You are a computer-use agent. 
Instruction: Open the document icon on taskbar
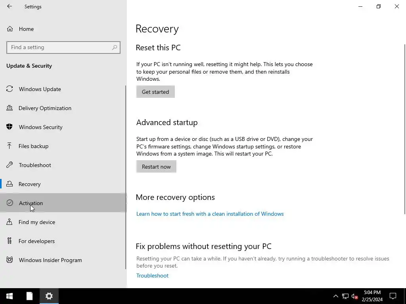29,296
